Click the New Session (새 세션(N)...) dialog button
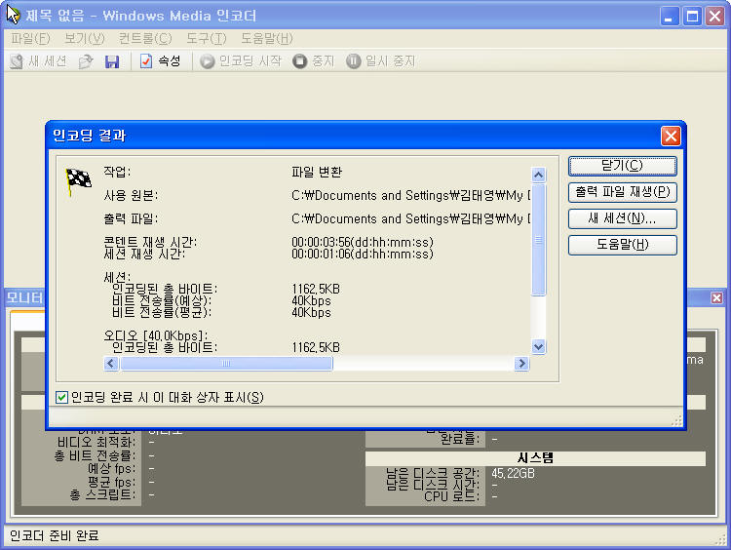 click(623, 218)
